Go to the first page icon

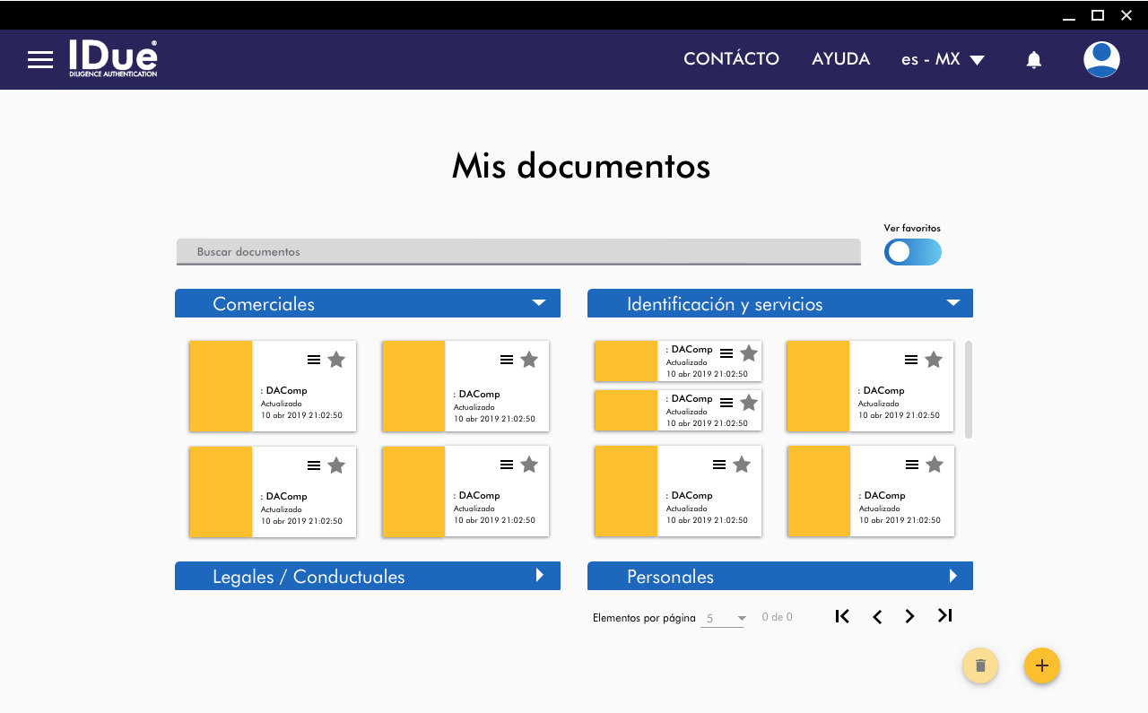[x=842, y=616]
